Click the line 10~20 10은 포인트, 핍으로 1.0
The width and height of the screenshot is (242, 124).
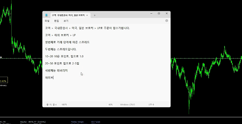click(64, 57)
